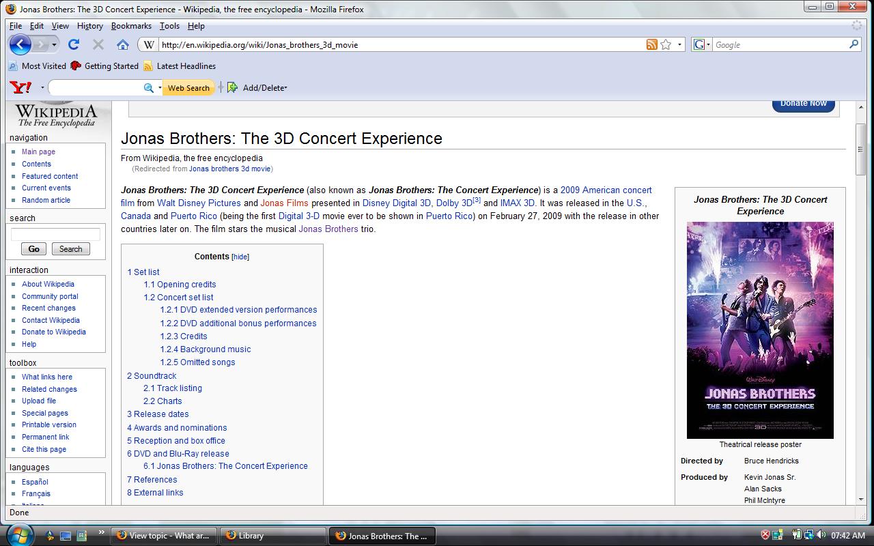Click the browser Back arrow button
Screen dimensions: 874x546
click(x=20, y=45)
